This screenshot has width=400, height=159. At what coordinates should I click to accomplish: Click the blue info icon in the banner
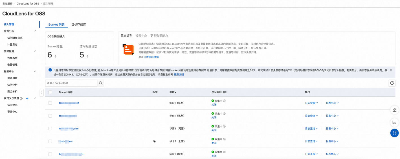coord(50,70)
